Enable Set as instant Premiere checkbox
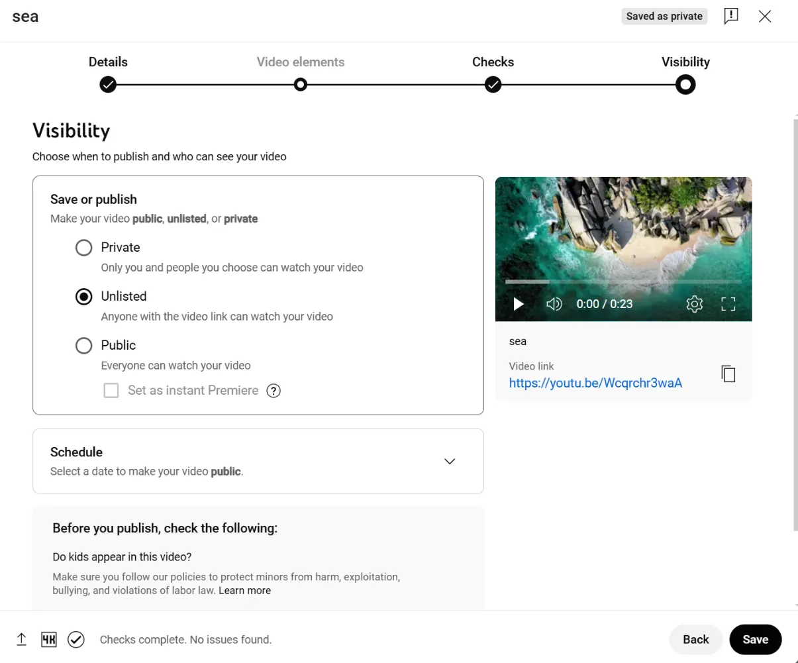The image size is (798, 663). 111,391
